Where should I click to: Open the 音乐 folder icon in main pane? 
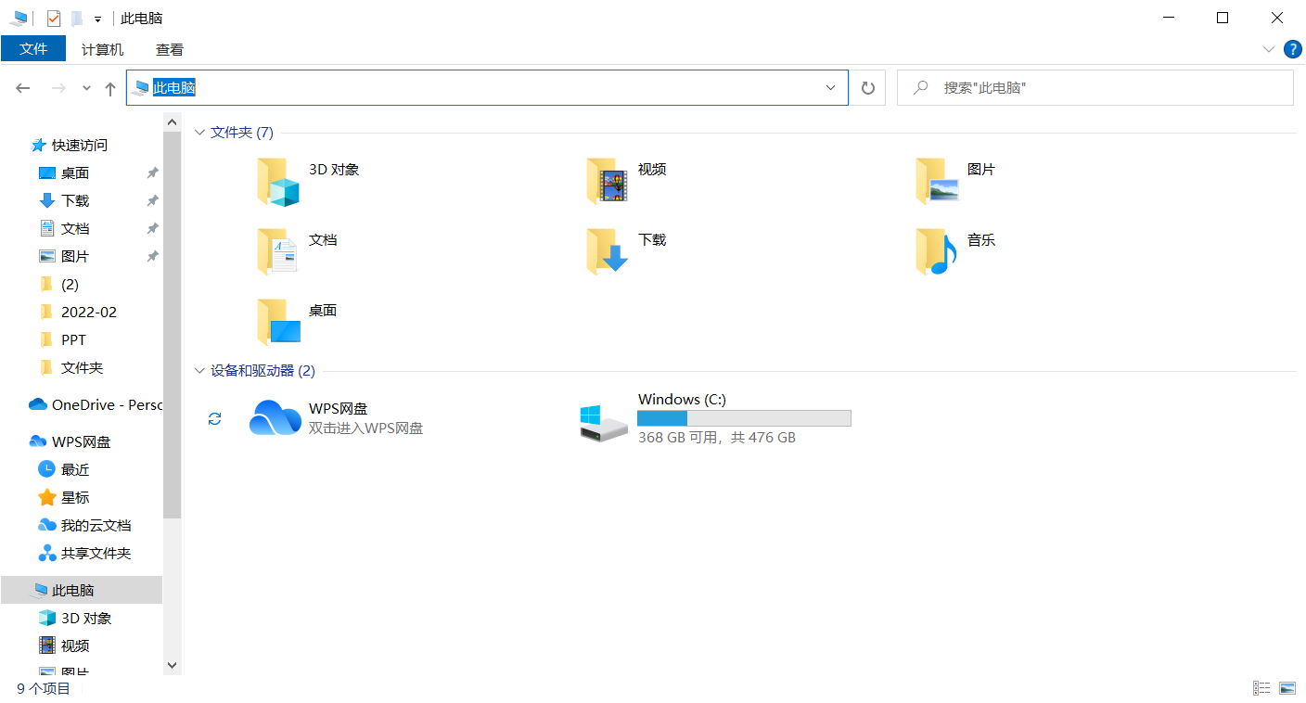[x=937, y=252]
